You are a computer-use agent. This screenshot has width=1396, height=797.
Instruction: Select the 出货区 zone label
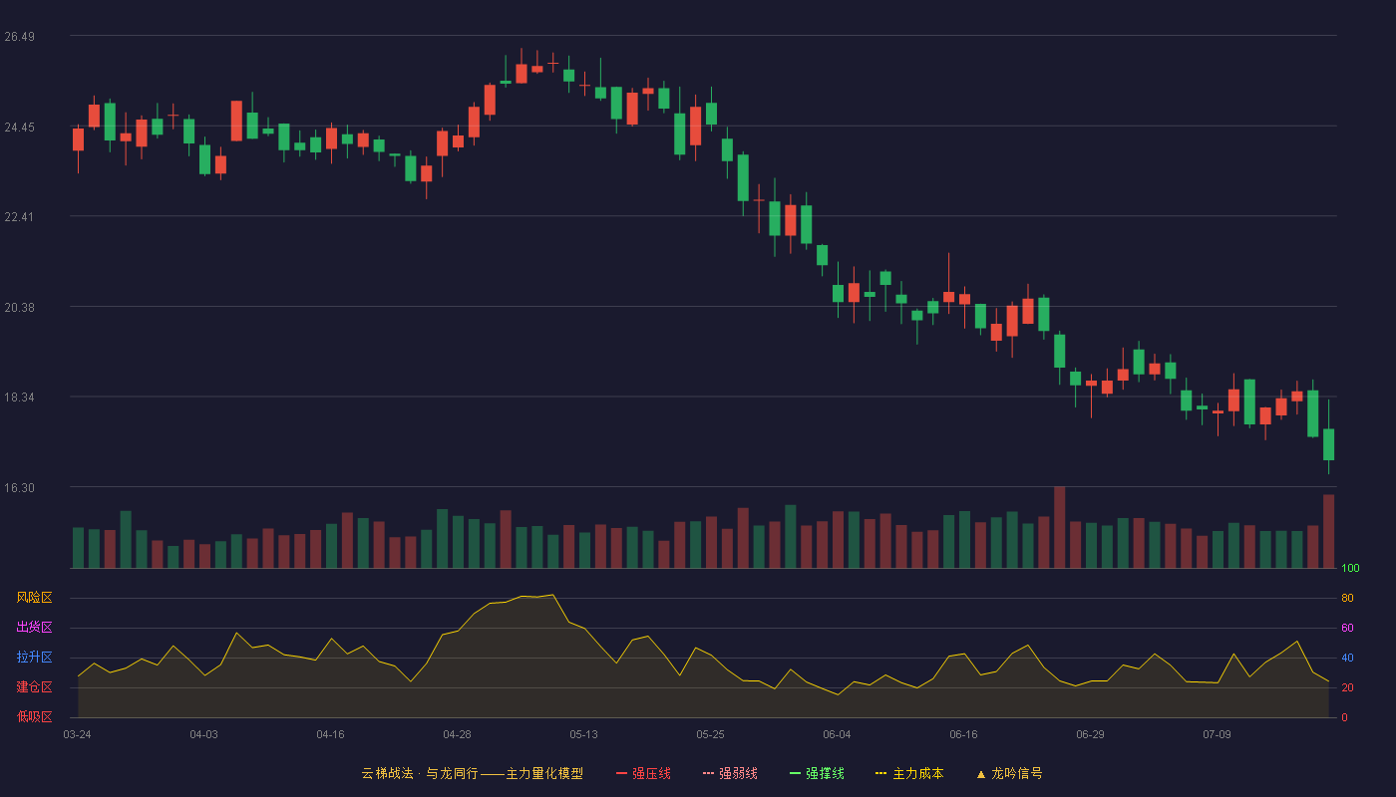34,628
